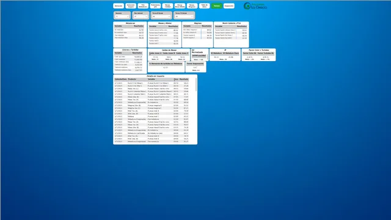Sort detail table by Resultado column
This screenshot has height=220, width=391.
click(184, 79)
